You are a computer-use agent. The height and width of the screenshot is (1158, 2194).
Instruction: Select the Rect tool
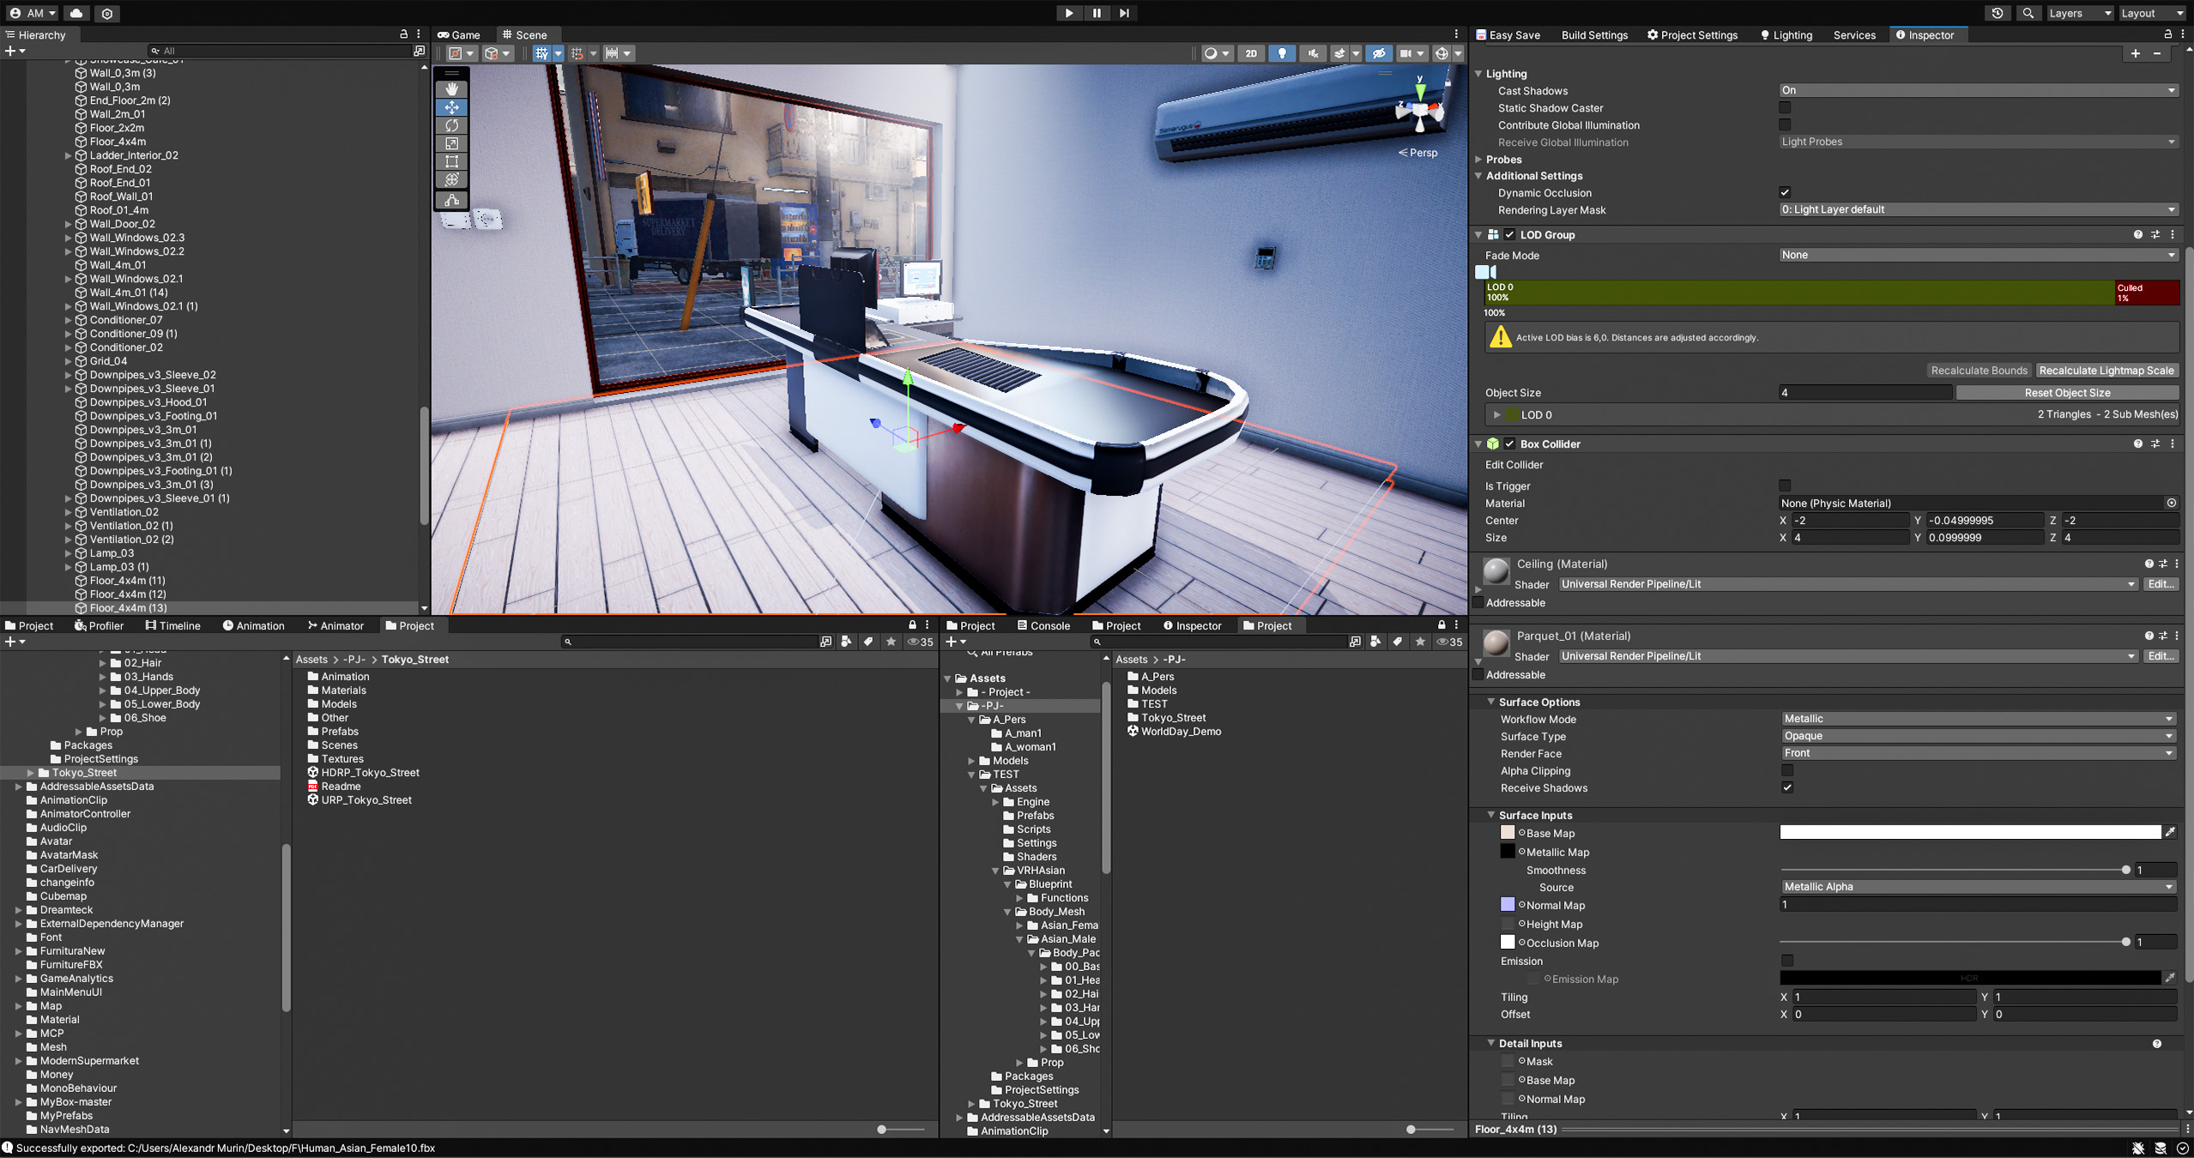[x=451, y=161]
